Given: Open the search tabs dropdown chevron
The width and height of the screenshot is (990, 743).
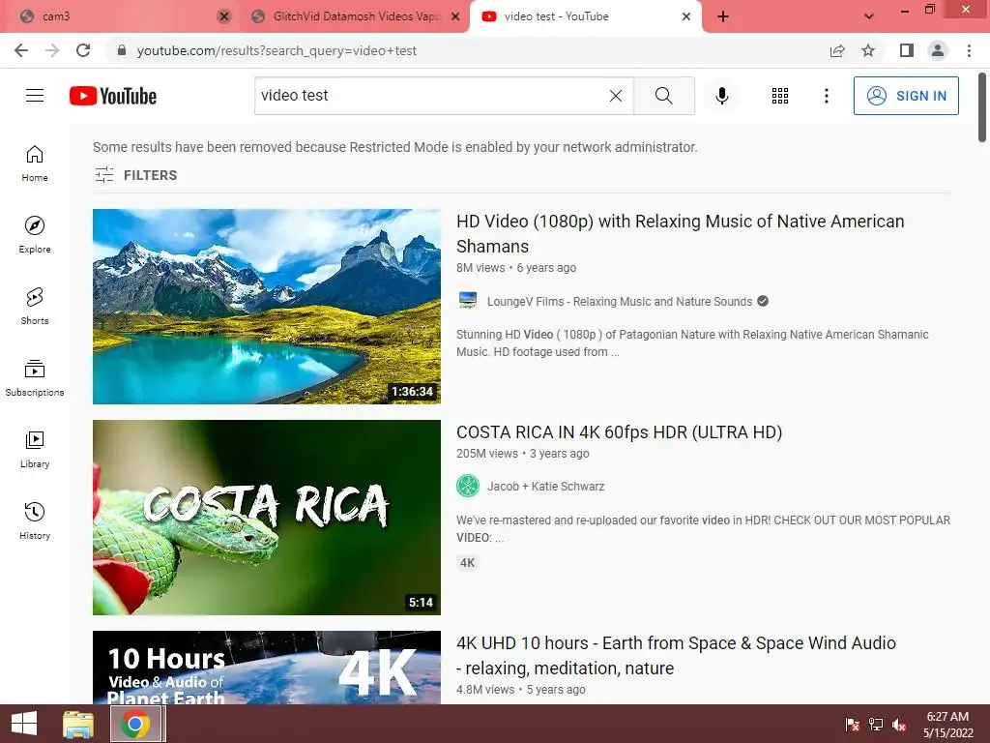Looking at the screenshot, I should coord(869,16).
